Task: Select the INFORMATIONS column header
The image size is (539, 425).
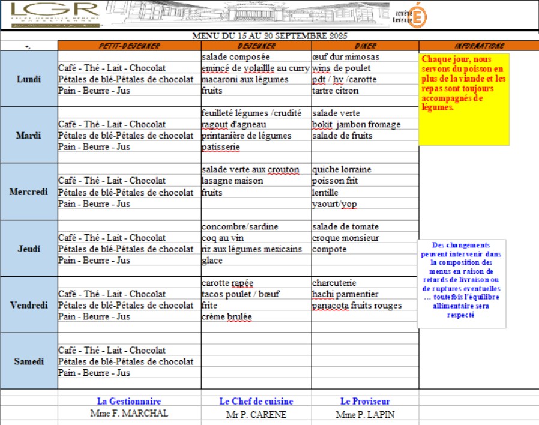Action: click(x=479, y=46)
